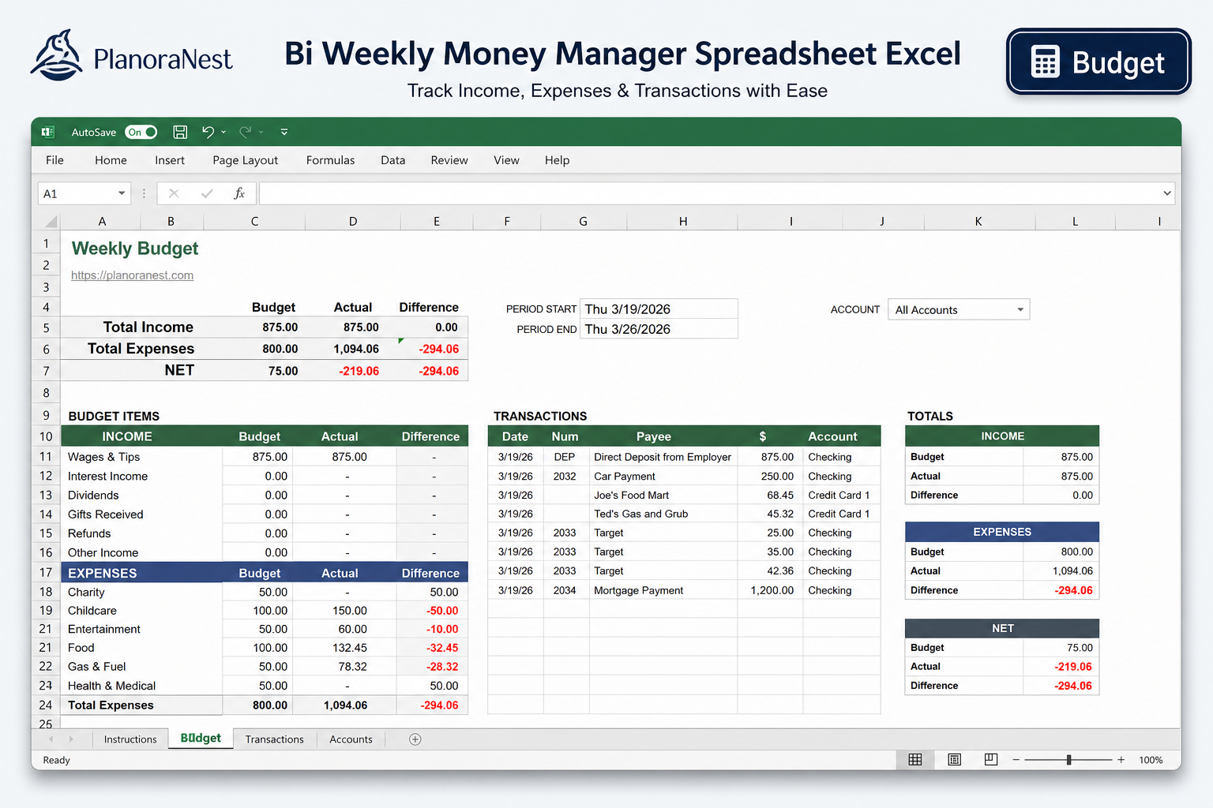Open the Redo history dropdown arrow
The width and height of the screenshot is (1213, 808).
[x=261, y=133]
